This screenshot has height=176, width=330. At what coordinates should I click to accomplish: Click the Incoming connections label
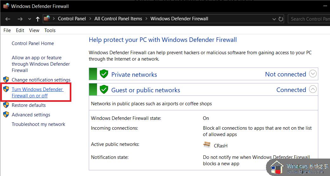114,128
